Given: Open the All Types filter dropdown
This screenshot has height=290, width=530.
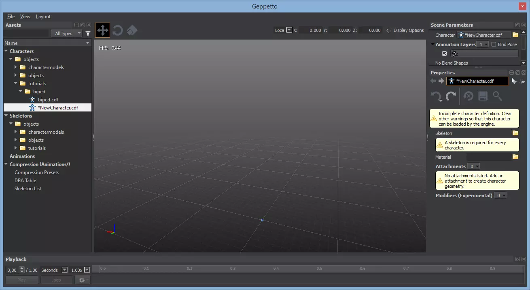Looking at the screenshot, I should (x=66, y=34).
